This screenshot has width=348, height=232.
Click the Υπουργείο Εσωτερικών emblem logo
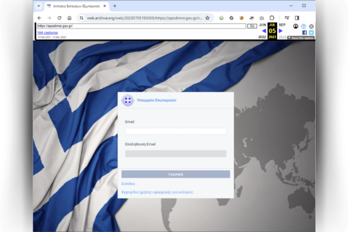pos(128,101)
